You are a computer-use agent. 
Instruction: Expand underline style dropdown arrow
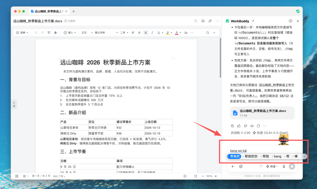[x=162, y=33]
